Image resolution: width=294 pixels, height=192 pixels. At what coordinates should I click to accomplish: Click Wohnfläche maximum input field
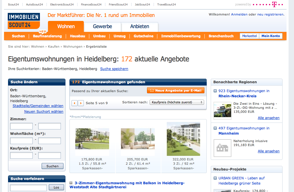click(49, 141)
